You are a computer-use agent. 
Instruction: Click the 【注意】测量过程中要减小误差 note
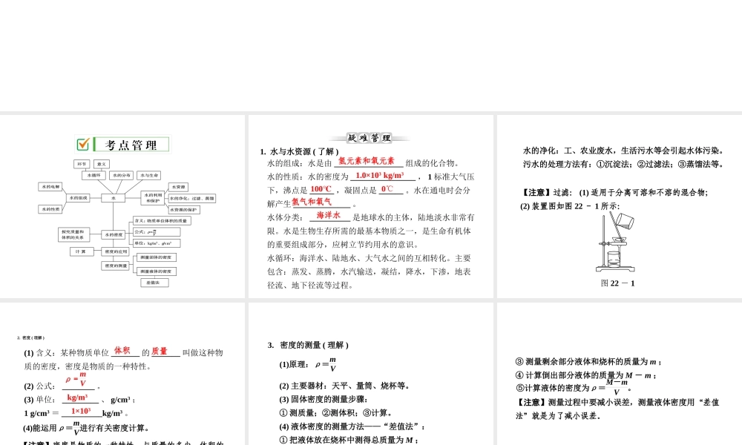click(617, 409)
